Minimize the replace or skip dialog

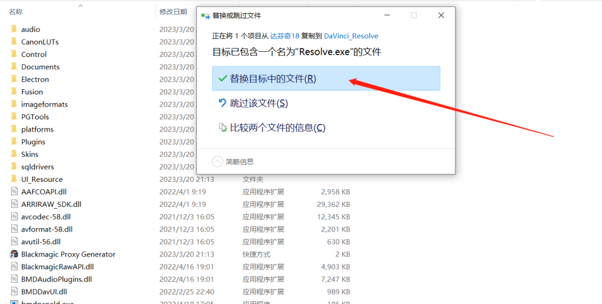(387, 16)
